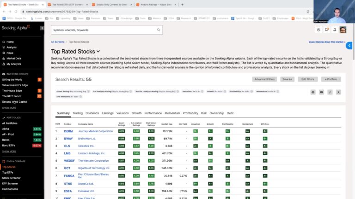Image resolution: width=355 pixels, height=199 pixels.
Task: Go to Home in the sidebar
Action: [10, 42]
